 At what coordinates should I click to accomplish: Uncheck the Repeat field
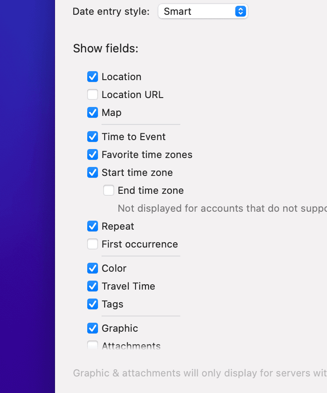[92, 226]
